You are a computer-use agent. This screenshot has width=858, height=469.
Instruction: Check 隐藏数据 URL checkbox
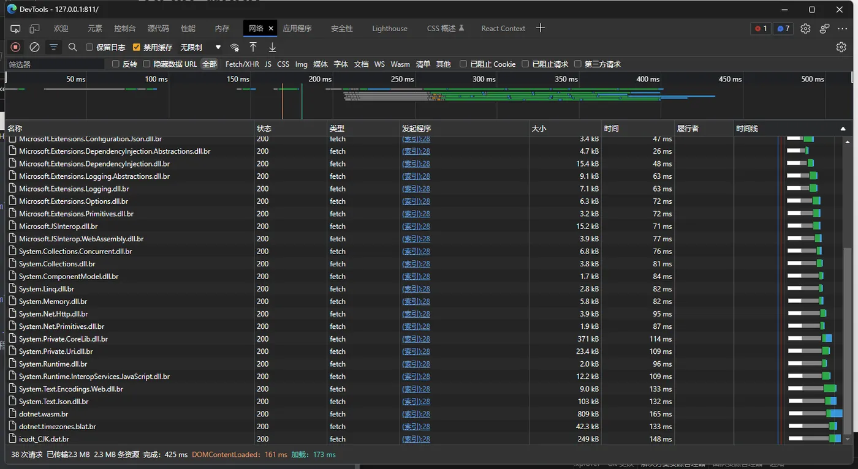point(146,64)
